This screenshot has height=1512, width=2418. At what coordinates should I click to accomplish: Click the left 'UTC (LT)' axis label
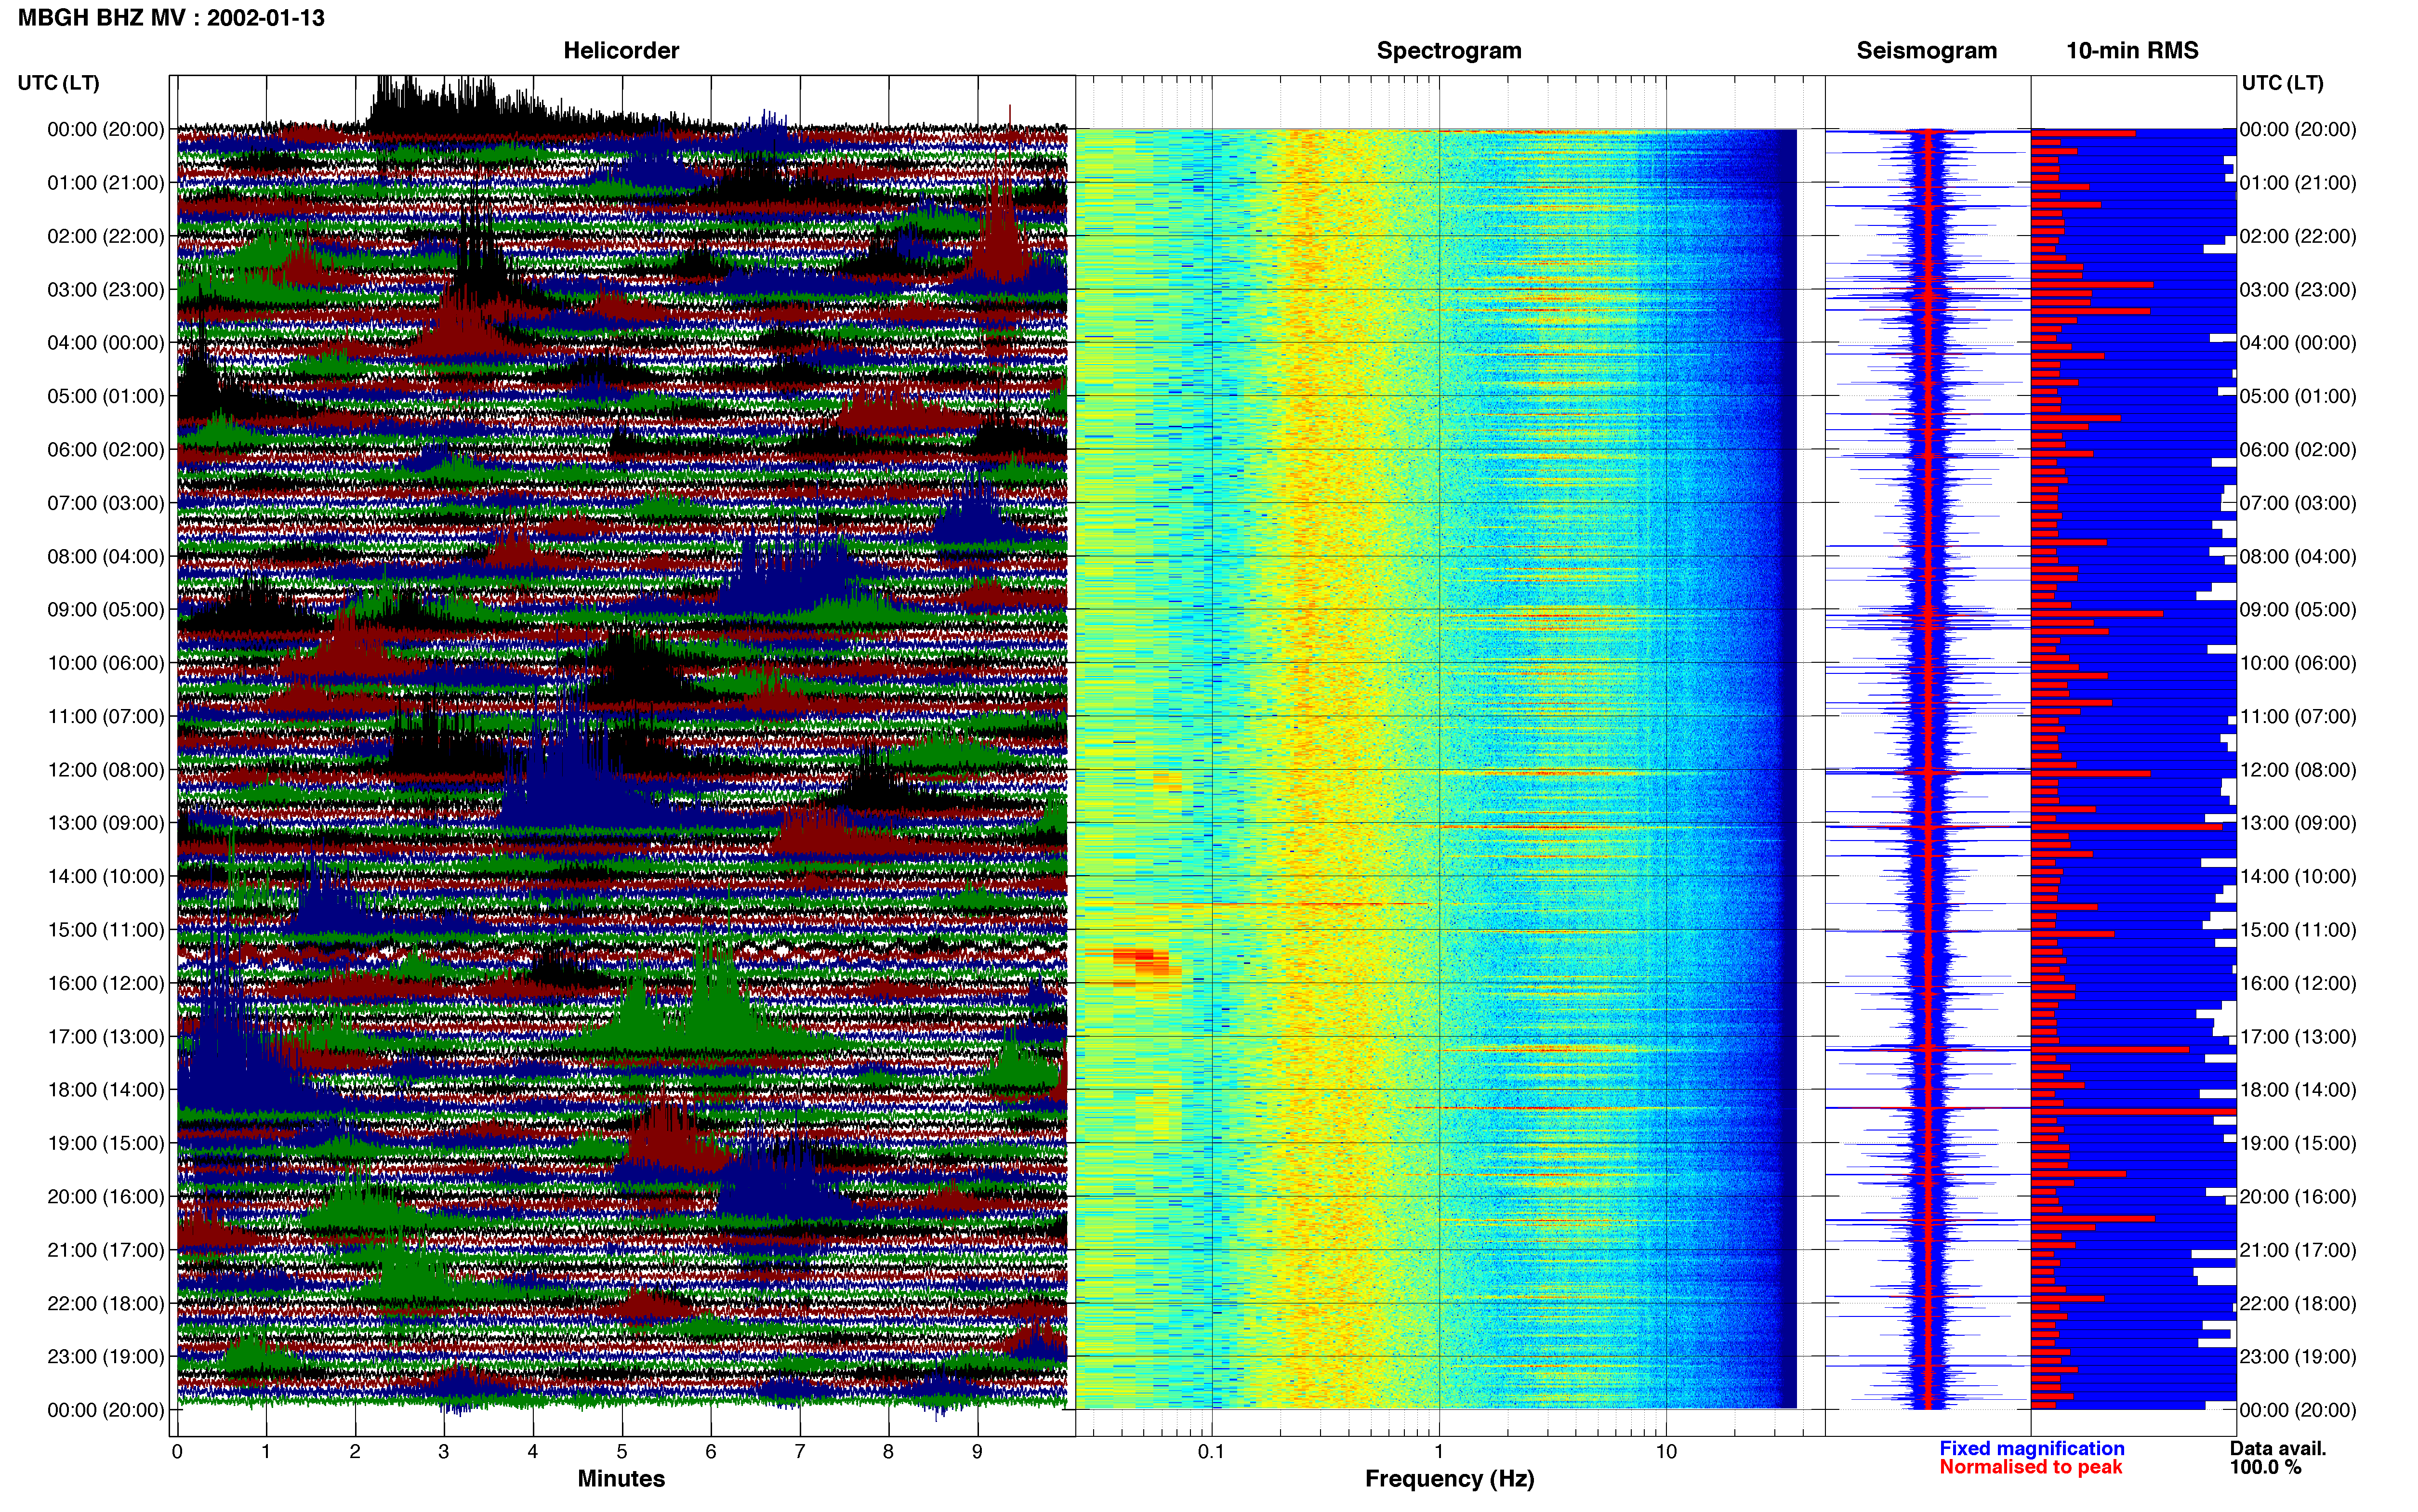[x=58, y=83]
